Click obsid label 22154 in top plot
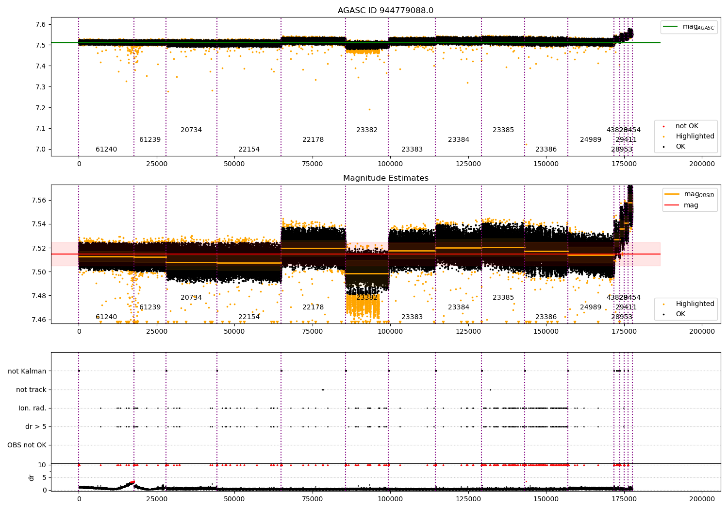Viewport: 728px width, 510px height. (x=249, y=149)
